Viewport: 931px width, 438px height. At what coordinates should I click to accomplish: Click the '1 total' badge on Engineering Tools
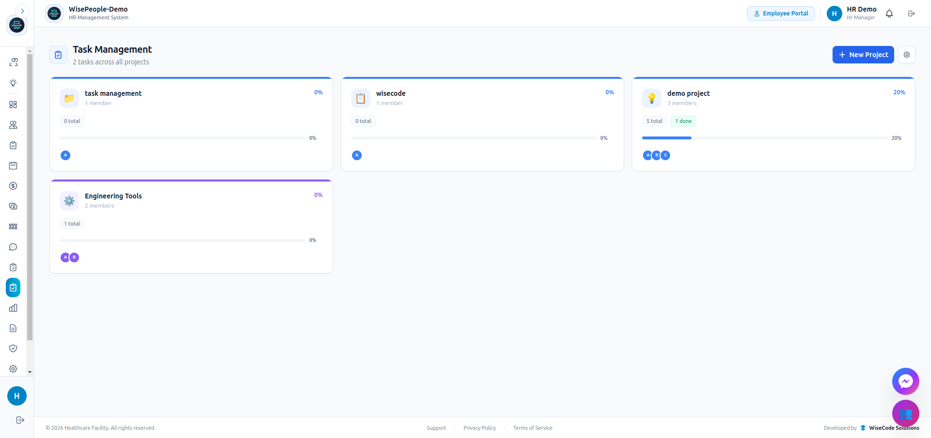pos(72,224)
